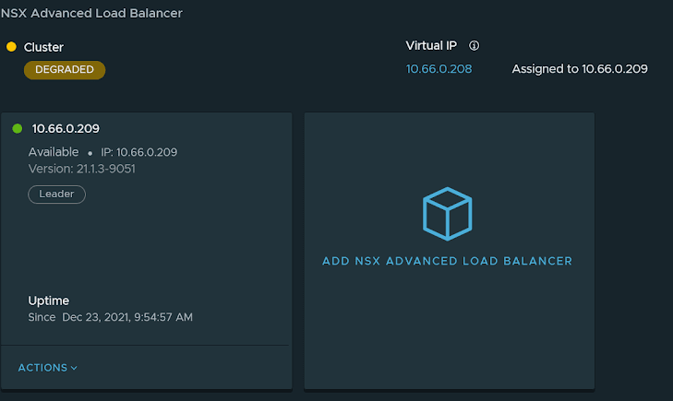The height and width of the screenshot is (401, 673).
Task: Click the 'Virtual IP' label
Action: click(x=431, y=45)
